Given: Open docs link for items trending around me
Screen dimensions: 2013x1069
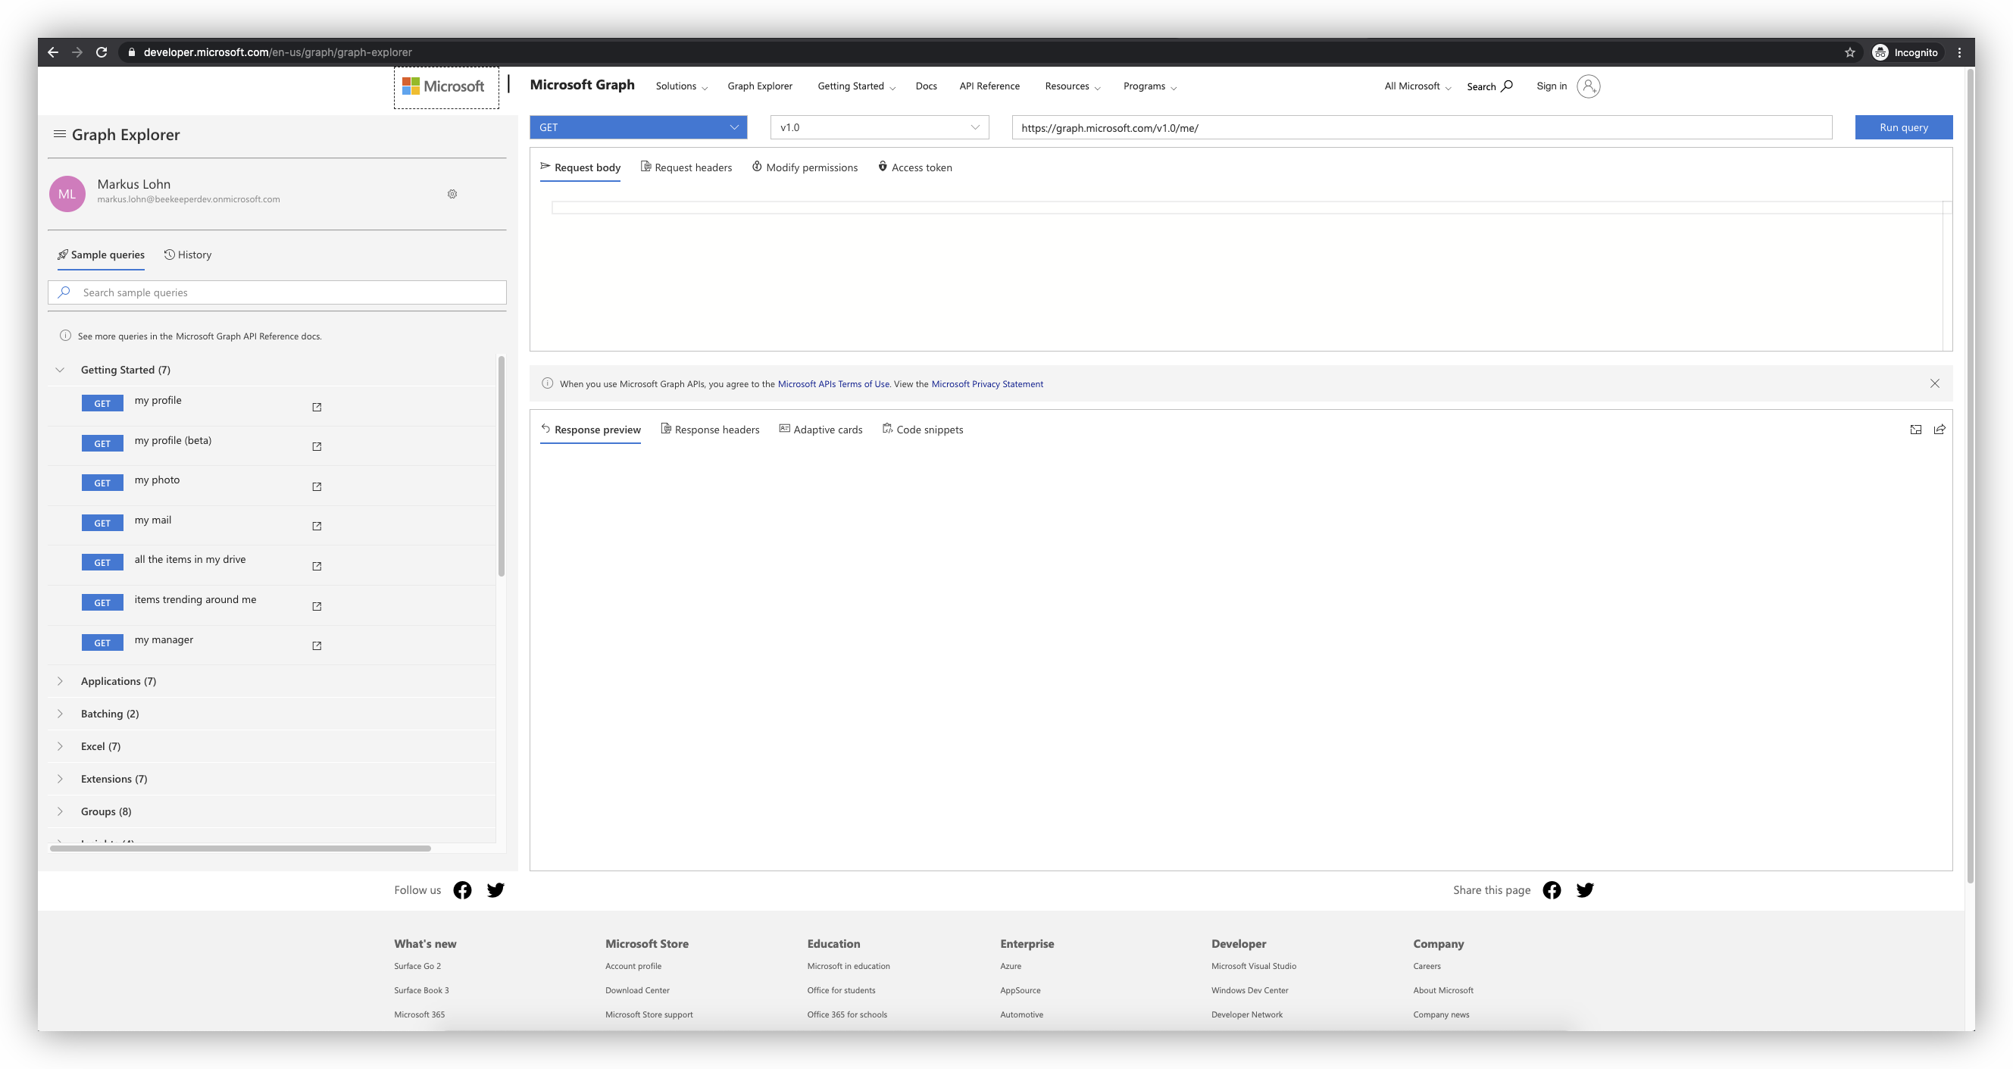Looking at the screenshot, I should pos(317,606).
